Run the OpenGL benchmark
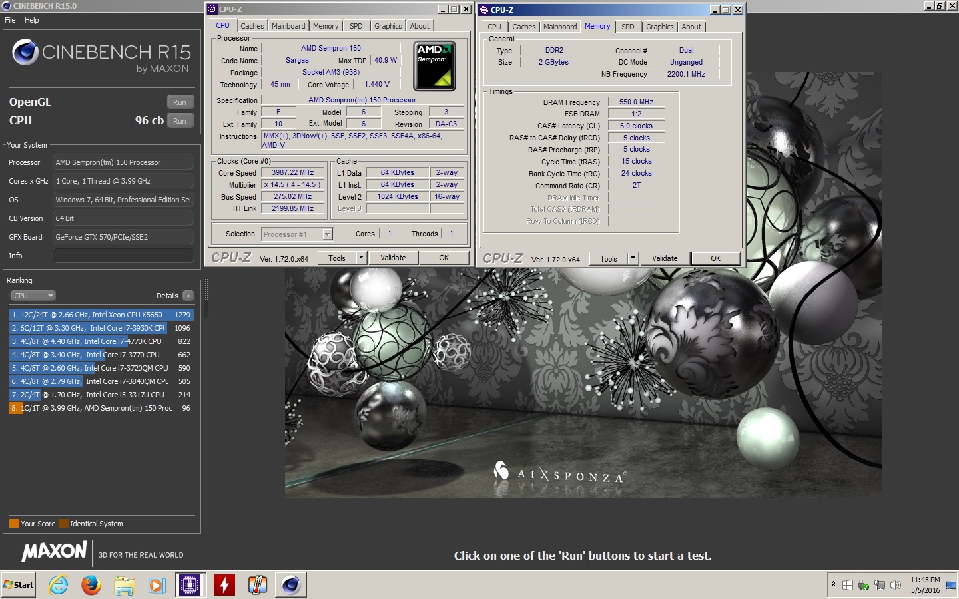 pos(180,102)
